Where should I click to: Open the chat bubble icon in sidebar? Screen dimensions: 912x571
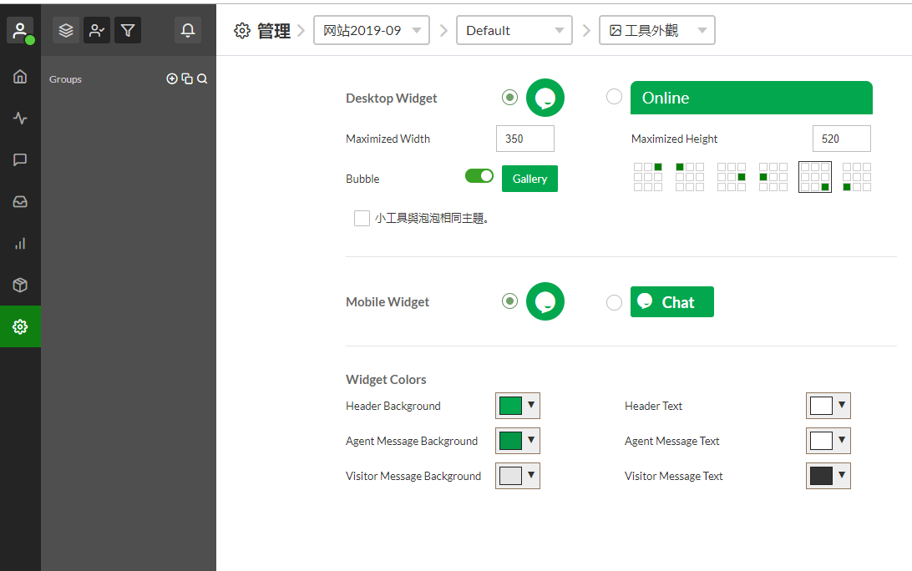pyautogui.click(x=20, y=160)
